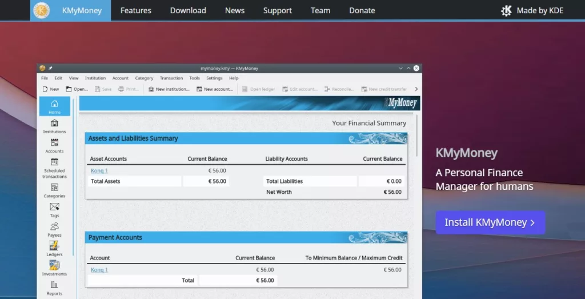Open the Download page
585x299 pixels.
(188, 10)
